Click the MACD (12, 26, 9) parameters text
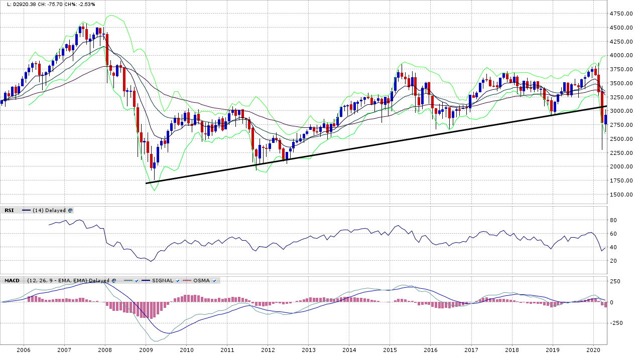 [x=68, y=281]
